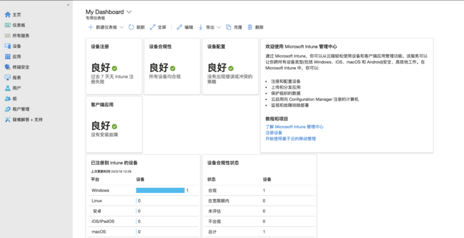The width and height of the screenshot is (464, 238).
Task: Click the iOS/iPadOS platform row label
Action: [103, 221]
